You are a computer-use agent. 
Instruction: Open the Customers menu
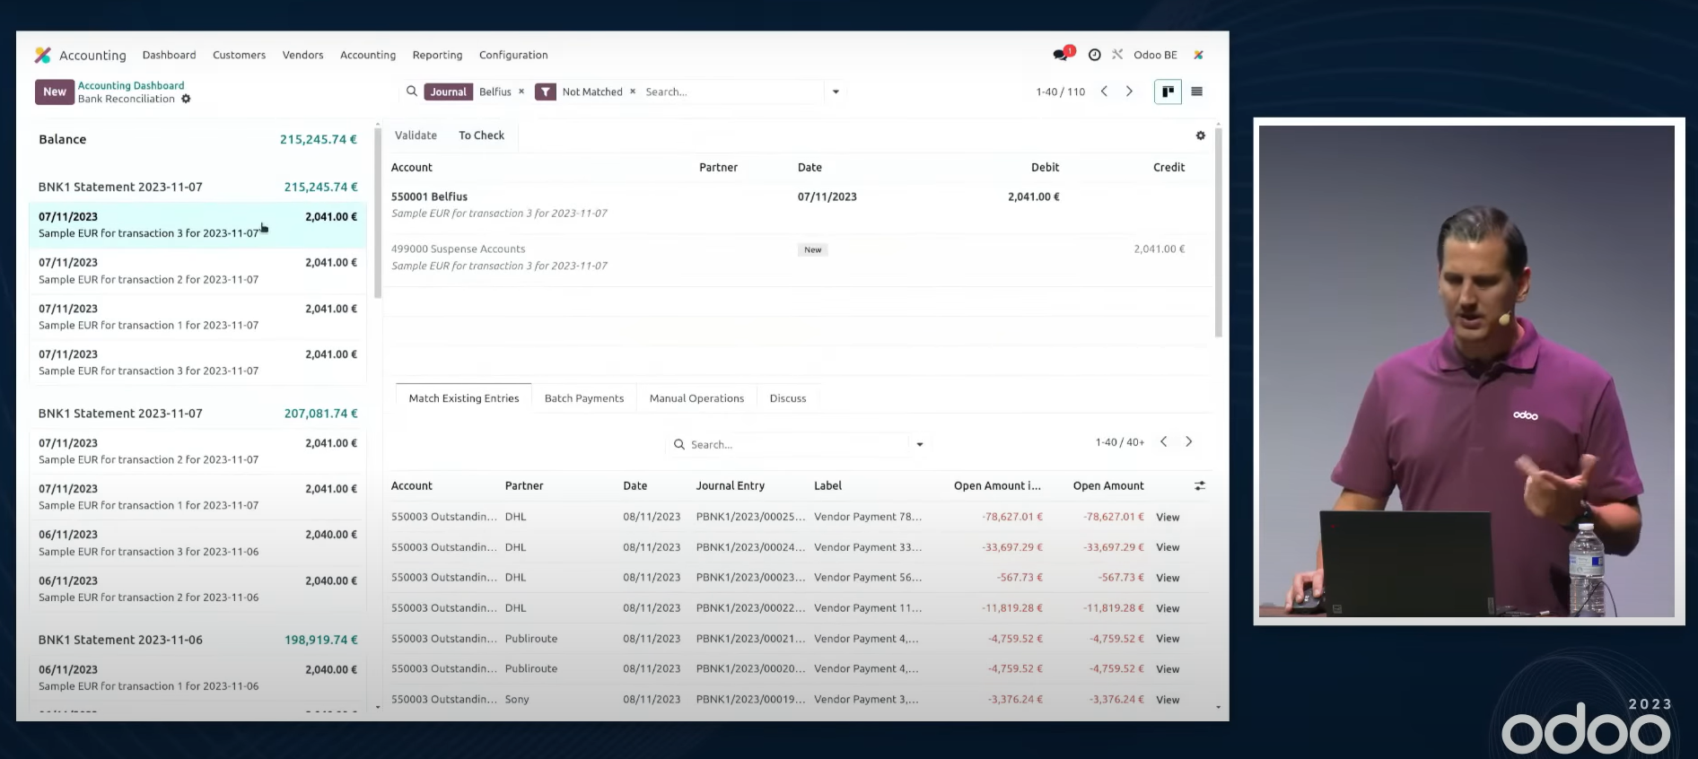(x=239, y=55)
